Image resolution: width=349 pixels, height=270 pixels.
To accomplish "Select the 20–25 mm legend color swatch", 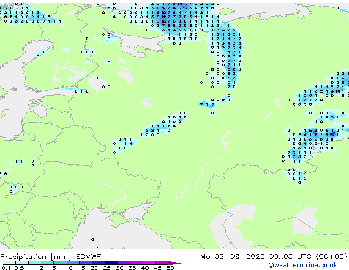I will click(x=98, y=263).
